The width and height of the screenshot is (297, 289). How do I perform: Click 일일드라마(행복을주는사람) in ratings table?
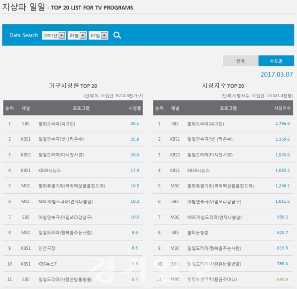pos(65,232)
